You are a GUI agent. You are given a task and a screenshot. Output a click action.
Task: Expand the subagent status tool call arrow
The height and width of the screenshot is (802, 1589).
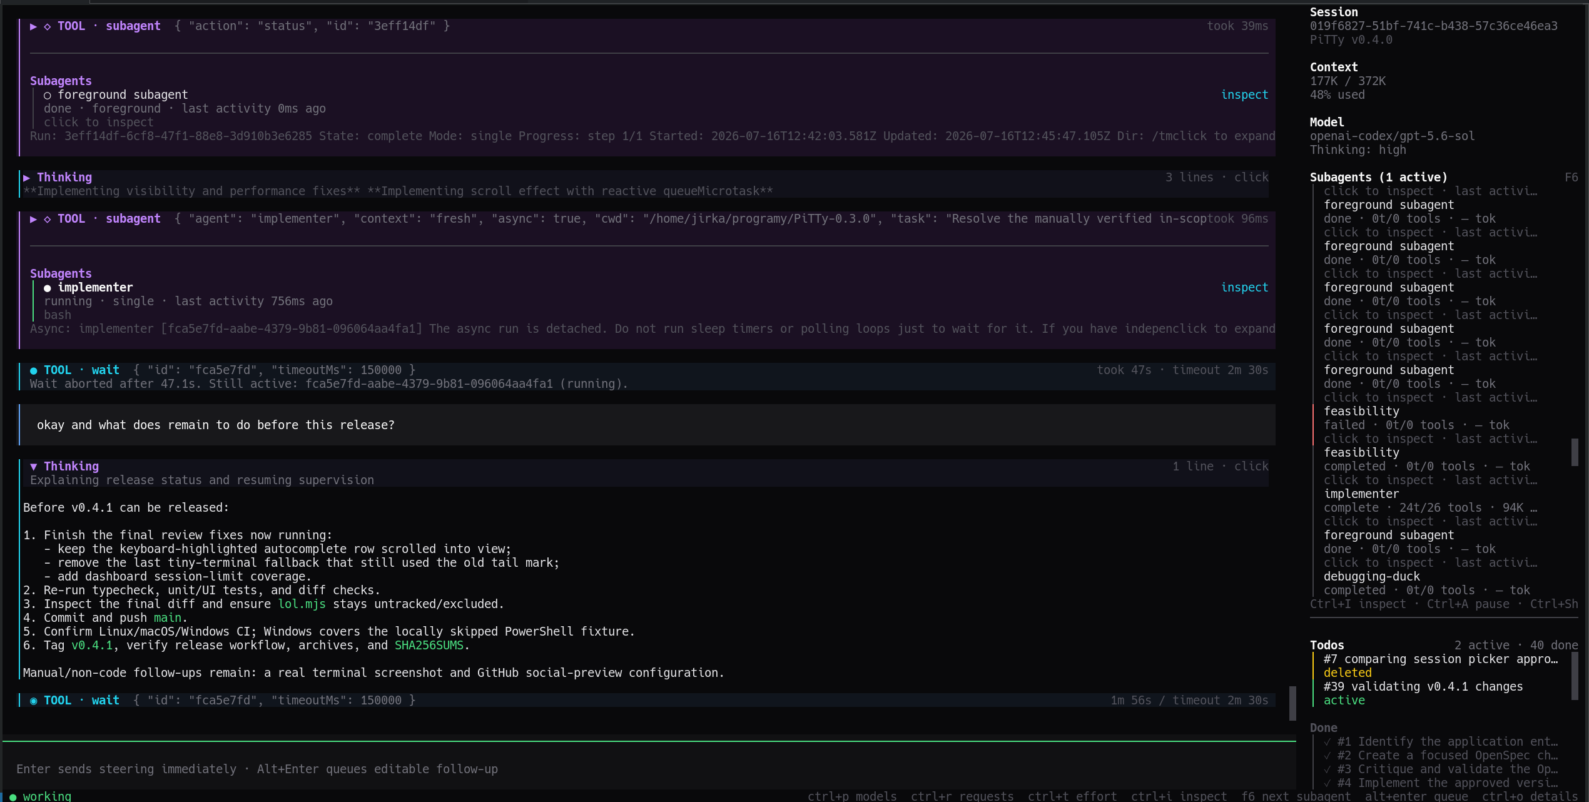tap(33, 26)
